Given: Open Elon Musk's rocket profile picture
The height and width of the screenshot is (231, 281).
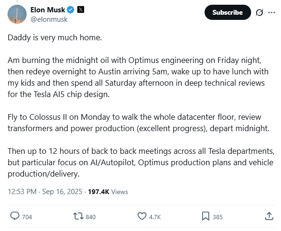Looking at the screenshot, I should [x=17, y=14].
